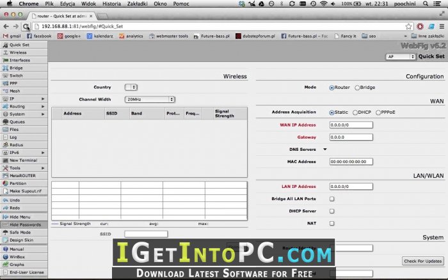Choose DHCP address acquisition
This screenshot has width=448, height=280.
pyautogui.click(x=355, y=113)
